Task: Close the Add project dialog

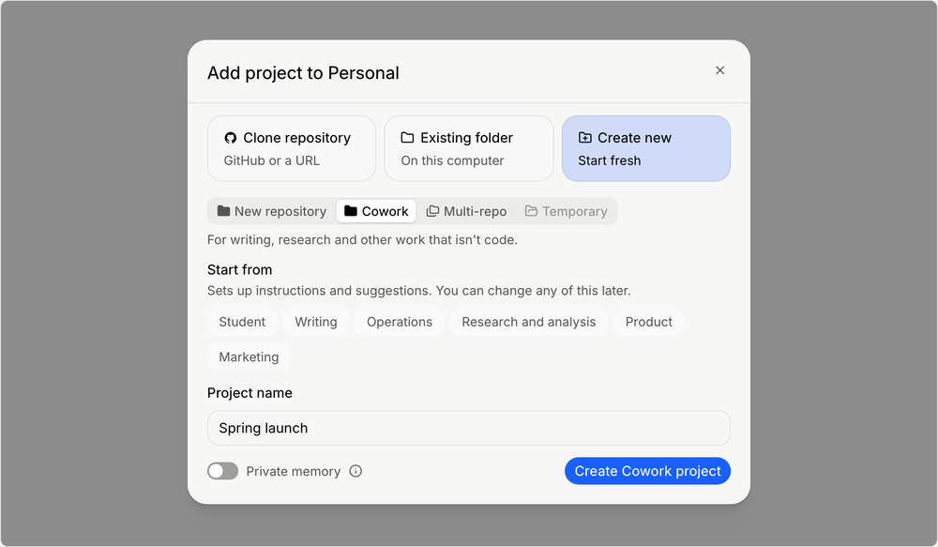Action: pos(720,70)
